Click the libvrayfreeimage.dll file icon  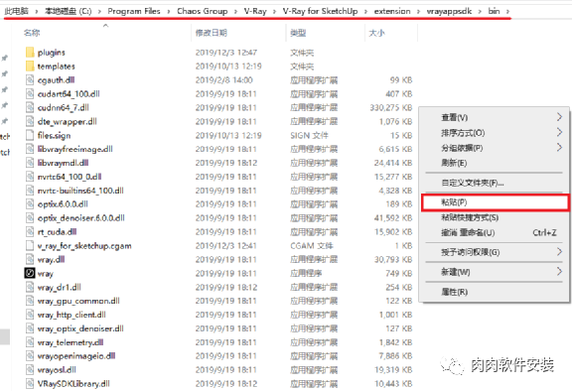click(30, 149)
